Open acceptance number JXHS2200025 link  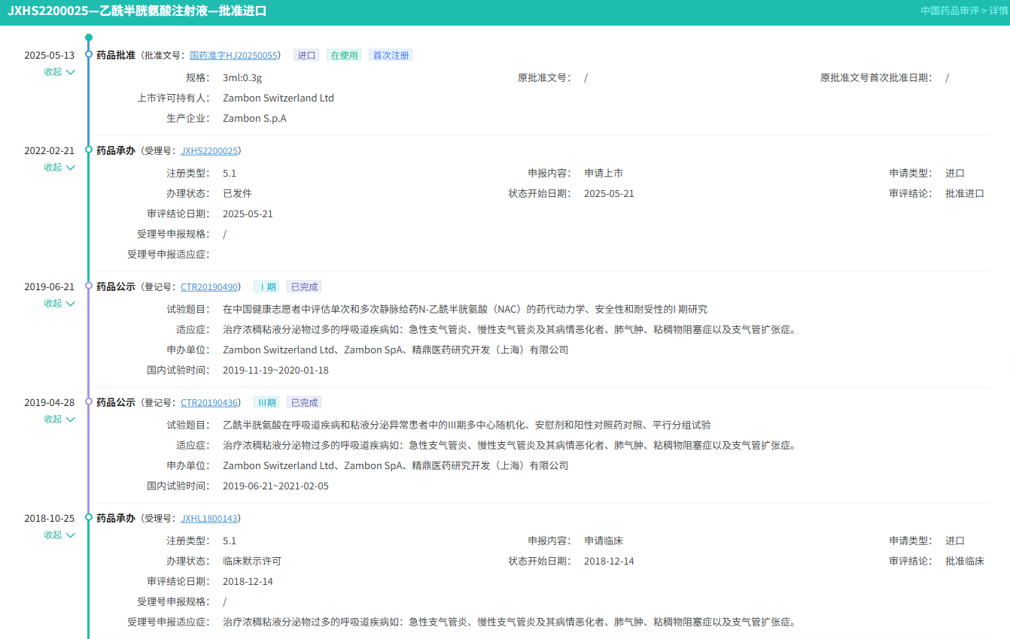pos(209,151)
